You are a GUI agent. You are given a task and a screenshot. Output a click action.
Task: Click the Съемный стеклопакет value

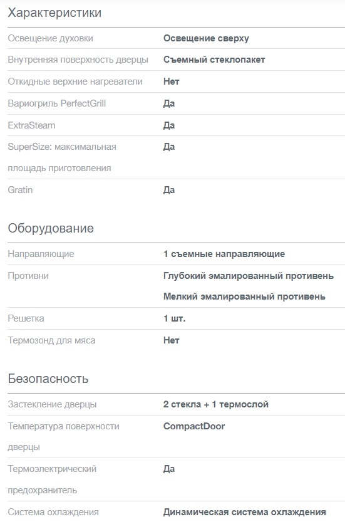pos(214,60)
